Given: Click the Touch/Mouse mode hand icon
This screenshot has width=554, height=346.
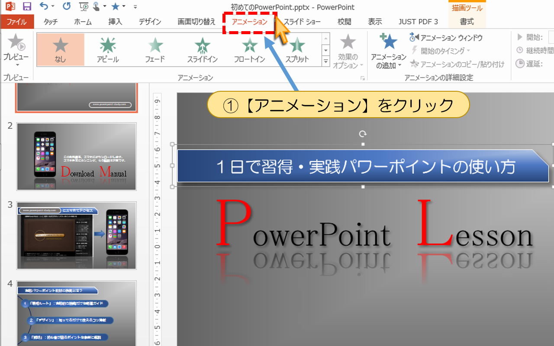Looking at the screenshot, I should pos(97,6).
